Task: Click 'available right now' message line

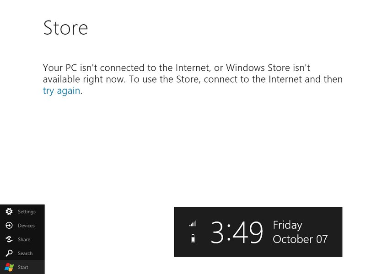Action: click(192, 79)
